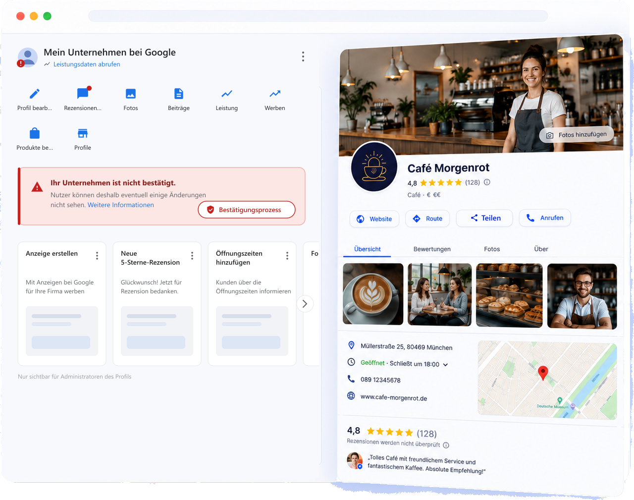The width and height of the screenshot is (634, 500).
Task: Click the Café Morgenrot logo badge
Action: (374, 167)
